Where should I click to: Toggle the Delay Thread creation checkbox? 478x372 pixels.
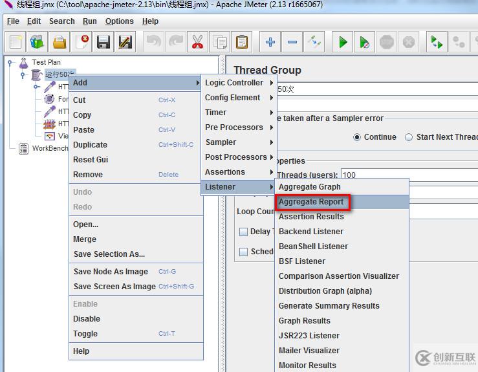click(243, 232)
